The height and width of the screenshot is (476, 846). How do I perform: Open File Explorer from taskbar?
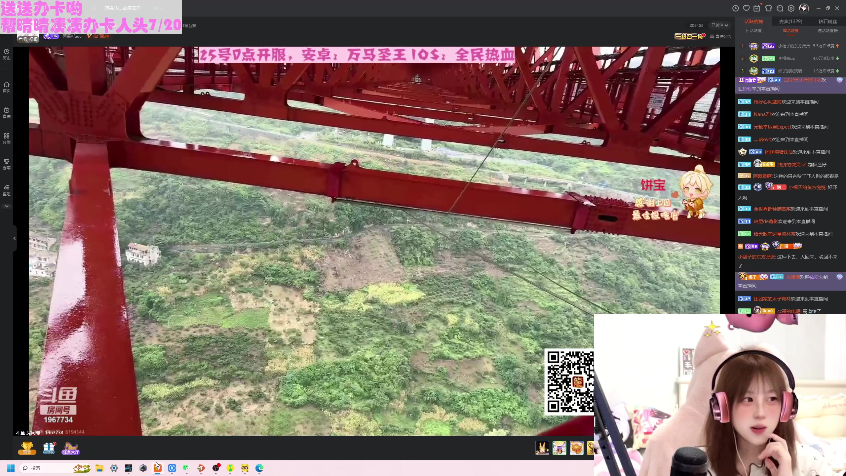pyautogui.click(x=99, y=468)
